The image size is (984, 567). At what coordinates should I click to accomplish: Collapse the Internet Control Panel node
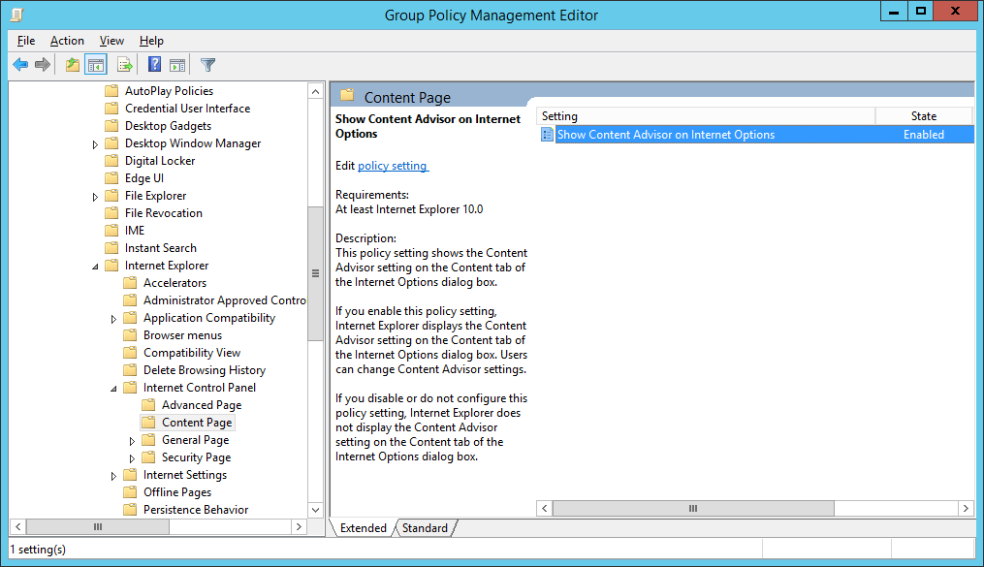(x=113, y=389)
